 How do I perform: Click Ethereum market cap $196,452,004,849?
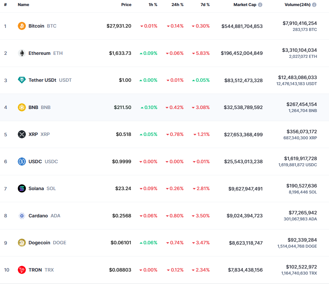pyautogui.click(x=242, y=53)
